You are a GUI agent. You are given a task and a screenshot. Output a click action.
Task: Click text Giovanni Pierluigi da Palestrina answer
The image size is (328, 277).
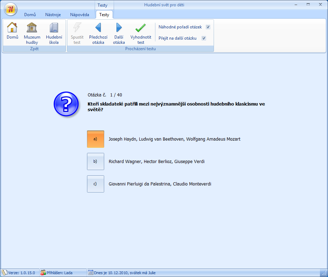[x=160, y=184]
